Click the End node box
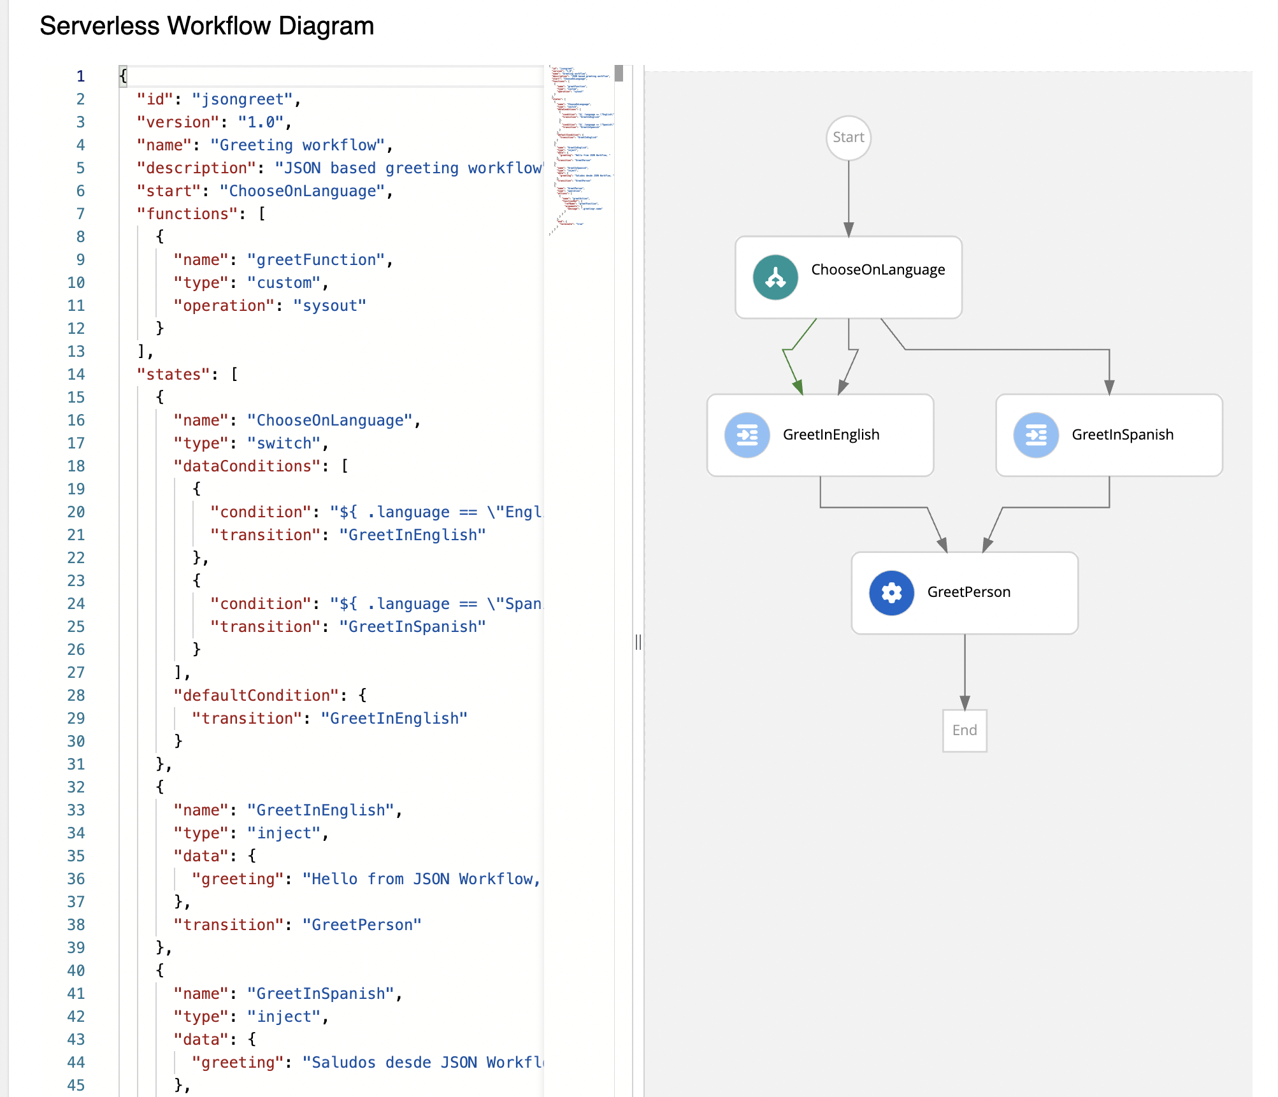Image resolution: width=1278 pixels, height=1097 pixels. coord(964,730)
